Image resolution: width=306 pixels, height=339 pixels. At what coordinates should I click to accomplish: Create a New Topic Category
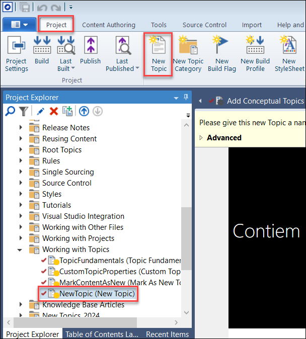[188, 54]
